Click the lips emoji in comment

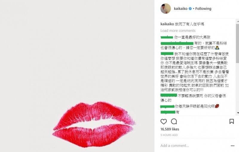pos(217,106)
